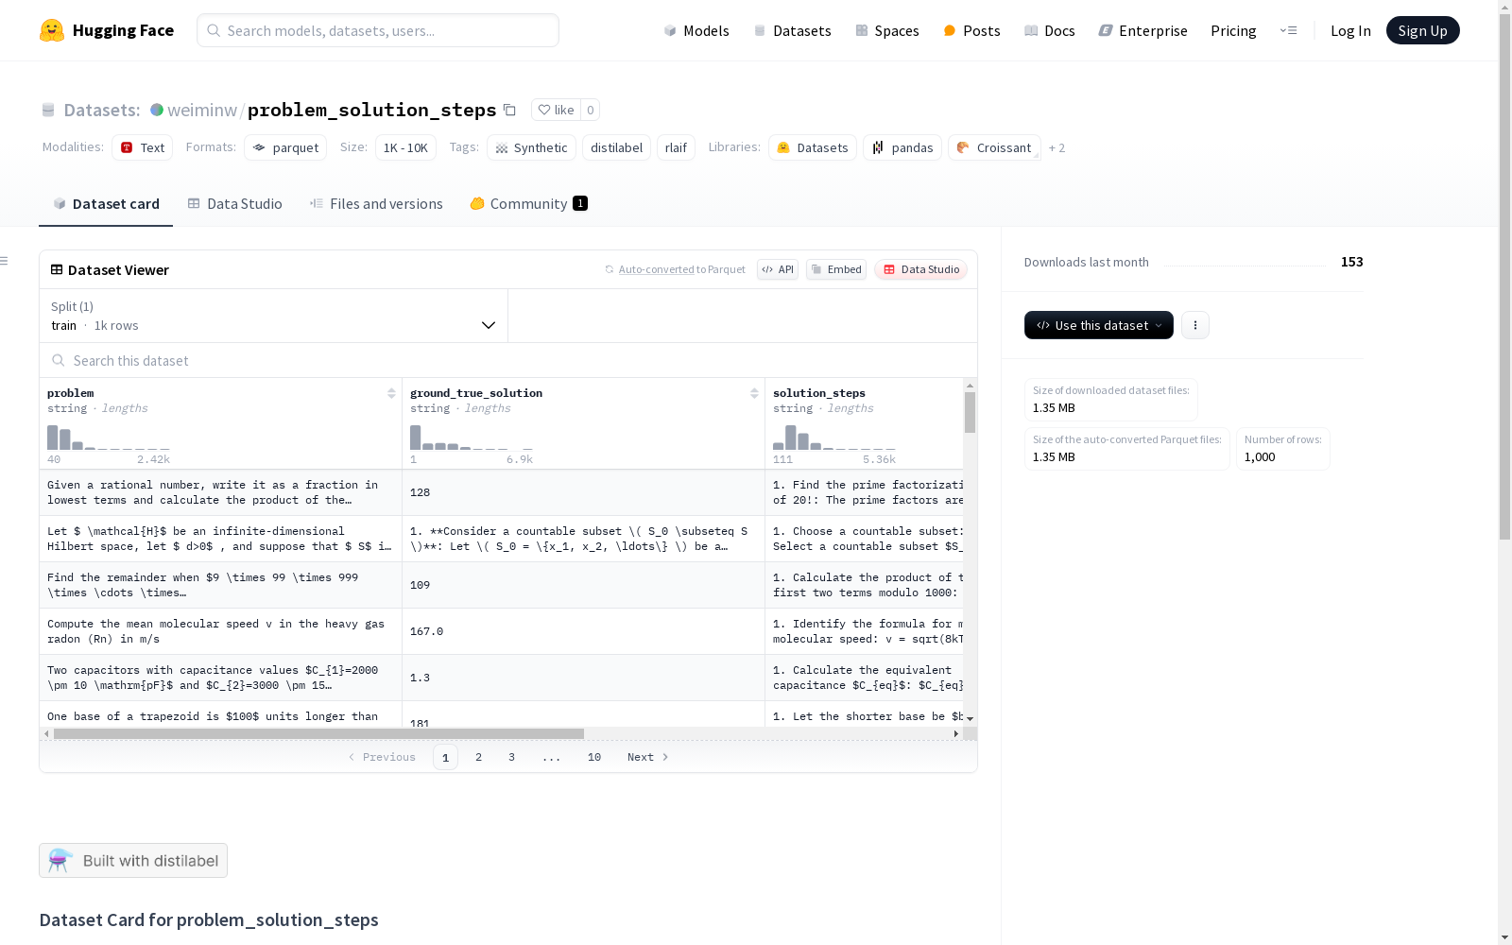Open Data Studio from the viewer header
This screenshot has width=1512, height=945.
pyautogui.click(x=920, y=269)
